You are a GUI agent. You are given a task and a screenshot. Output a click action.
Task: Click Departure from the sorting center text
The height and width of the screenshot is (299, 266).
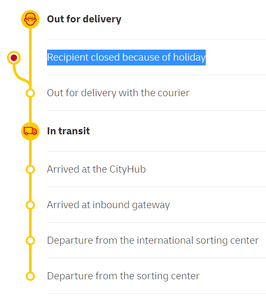[x=123, y=276]
